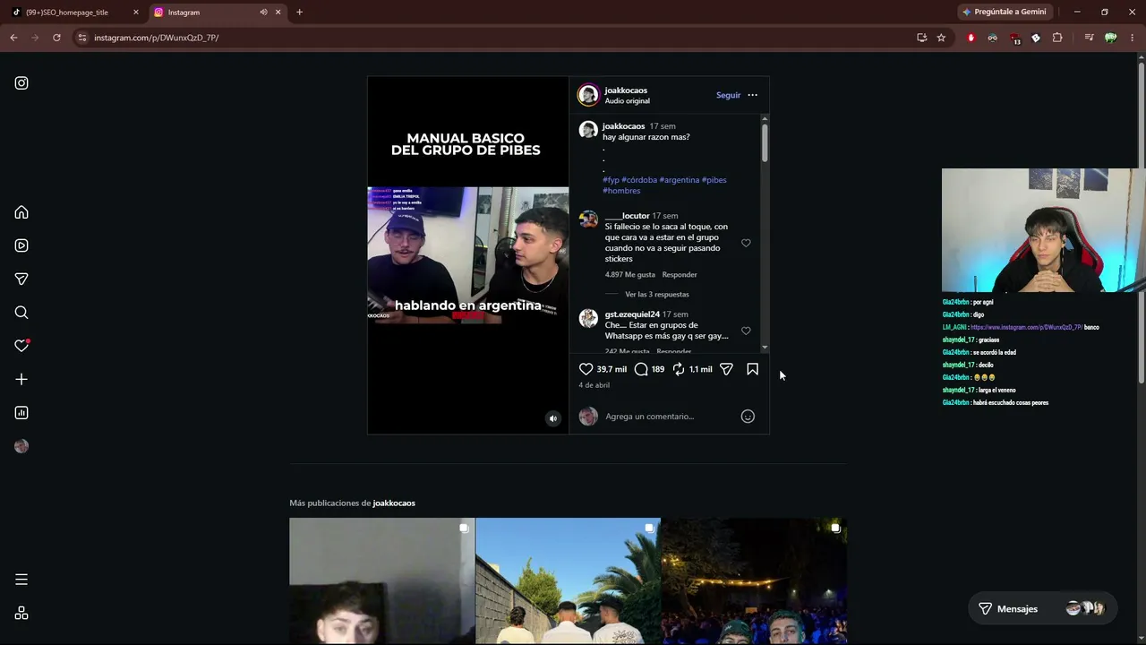Screen dimensions: 1146x645
Task: Open the Extensions puzzle icon
Action: point(1057,38)
